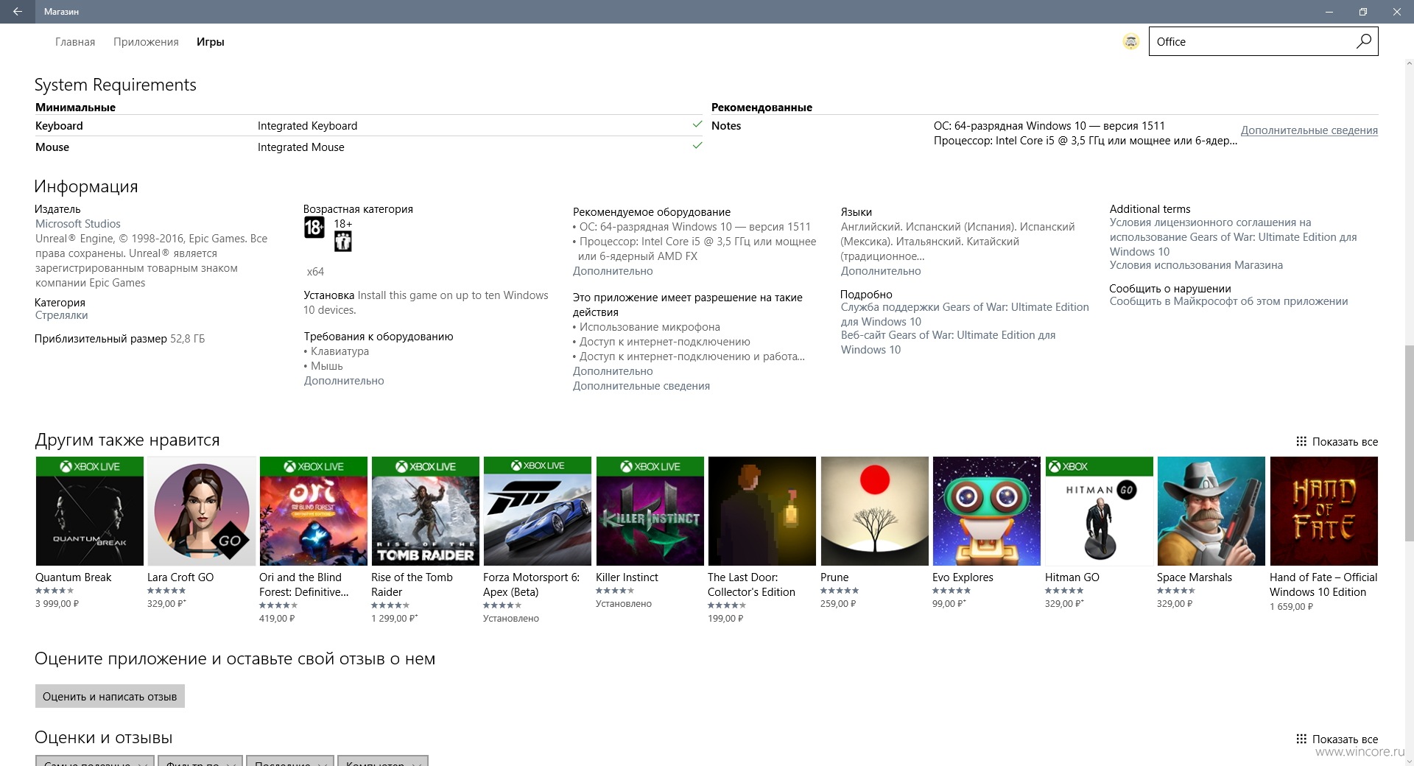Click Показать все next to Оценки и отзывы
The width and height of the screenshot is (1414, 766).
click(1337, 739)
